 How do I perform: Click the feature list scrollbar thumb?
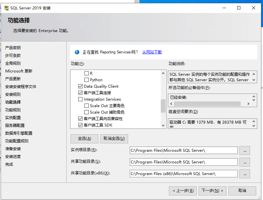[x=163, y=106]
